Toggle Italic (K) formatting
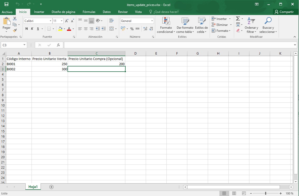This screenshot has height=196, width=299. [32, 29]
